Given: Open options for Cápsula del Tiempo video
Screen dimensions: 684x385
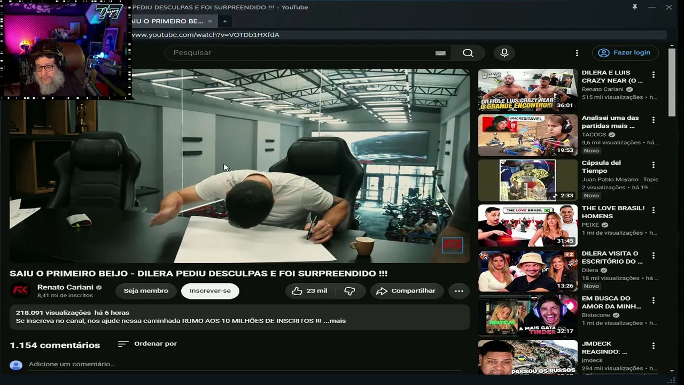Looking at the screenshot, I should pos(653,165).
